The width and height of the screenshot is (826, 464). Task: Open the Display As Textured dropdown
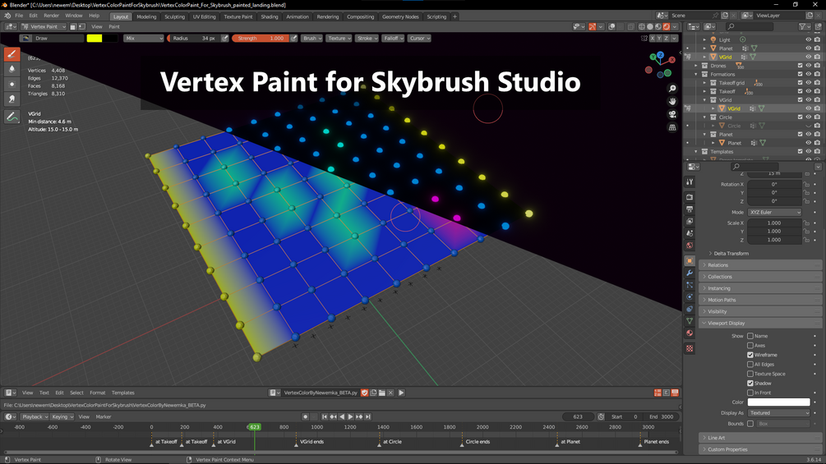click(x=778, y=413)
